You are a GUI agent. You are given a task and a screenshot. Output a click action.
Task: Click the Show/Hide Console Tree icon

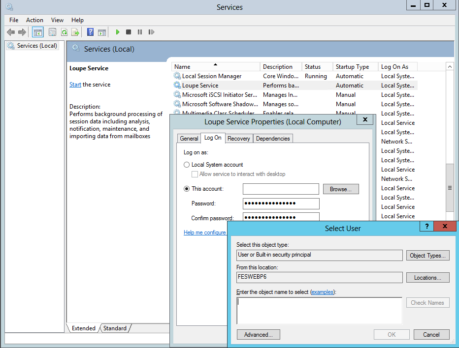(37, 32)
